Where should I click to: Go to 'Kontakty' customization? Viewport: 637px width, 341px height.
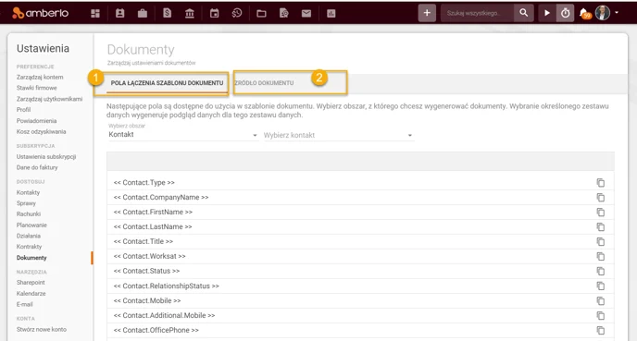pyautogui.click(x=28, y=192)
